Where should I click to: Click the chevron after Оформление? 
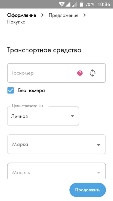tap(42, 15)
